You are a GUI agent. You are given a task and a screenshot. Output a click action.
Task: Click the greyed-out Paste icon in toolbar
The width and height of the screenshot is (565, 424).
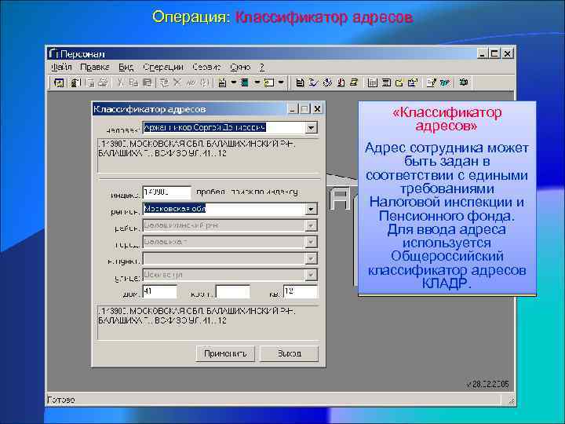pyautogui.click(x=147, y=82)
